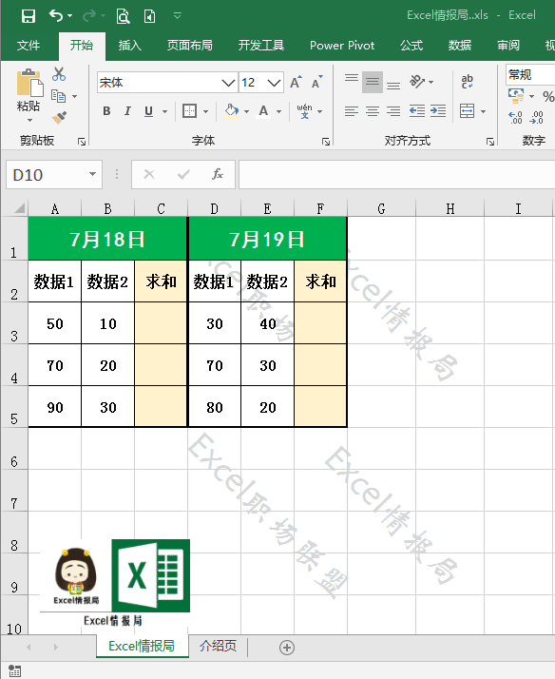Expand the Copy options dropdown arrow
Image resolution: width=555 pixels, height=679 pixels.
(75, 96)
